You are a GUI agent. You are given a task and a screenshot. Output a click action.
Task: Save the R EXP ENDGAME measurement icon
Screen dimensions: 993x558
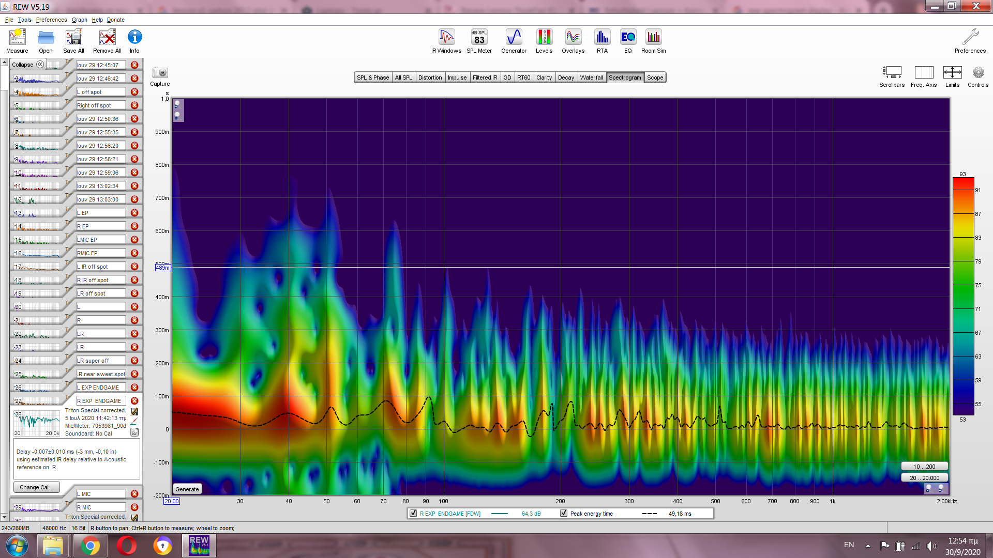(x=134, y=411)
